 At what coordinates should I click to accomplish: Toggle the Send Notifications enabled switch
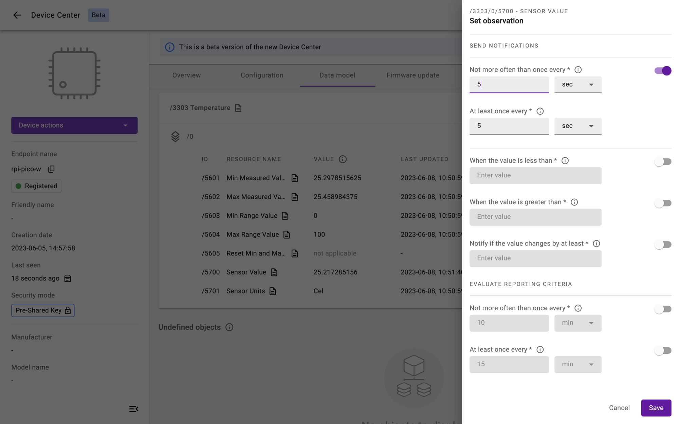click(x=663, y=70)
